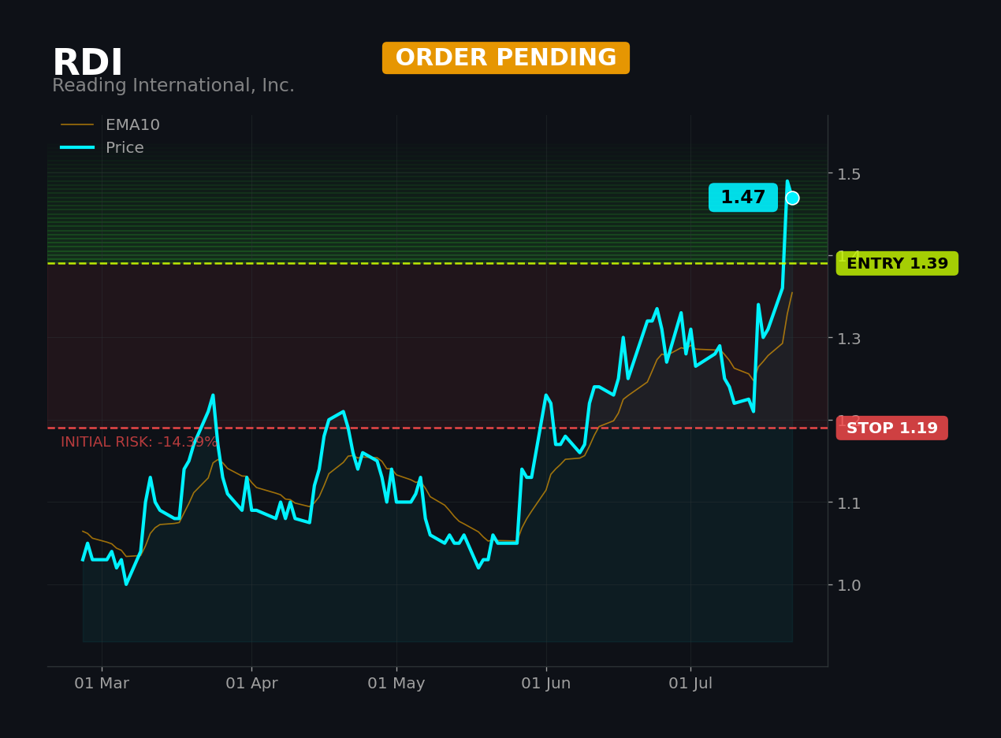Click the ENTRY 1.39 label
This screenshot has height=738, width=1001.
click(x=897, y=264)
